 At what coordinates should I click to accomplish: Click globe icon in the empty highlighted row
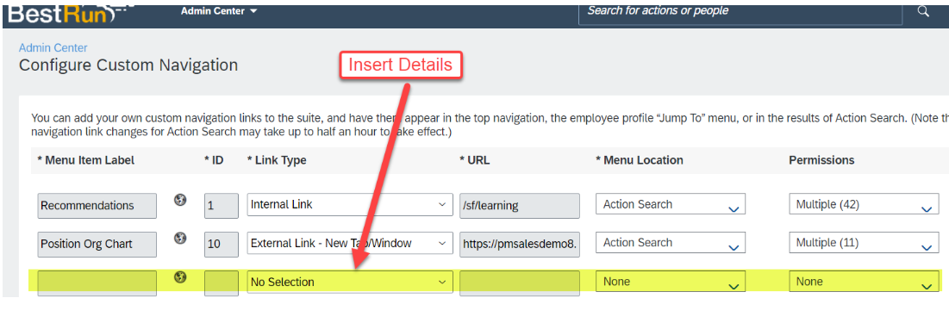tap(180, 277)
